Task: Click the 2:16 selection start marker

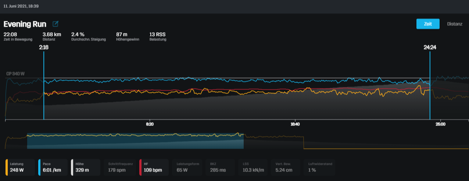Action: point(44,47)
